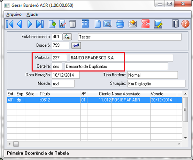Click cell POSIGRAF ABR
This screenshot has height=160, width=193.
pyautogui.click(x=131, y=100)
